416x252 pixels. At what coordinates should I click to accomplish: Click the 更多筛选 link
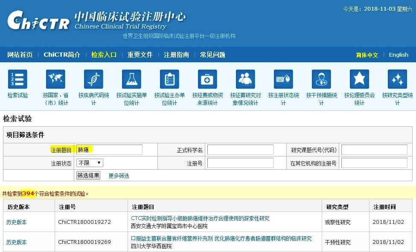(119, 176)
